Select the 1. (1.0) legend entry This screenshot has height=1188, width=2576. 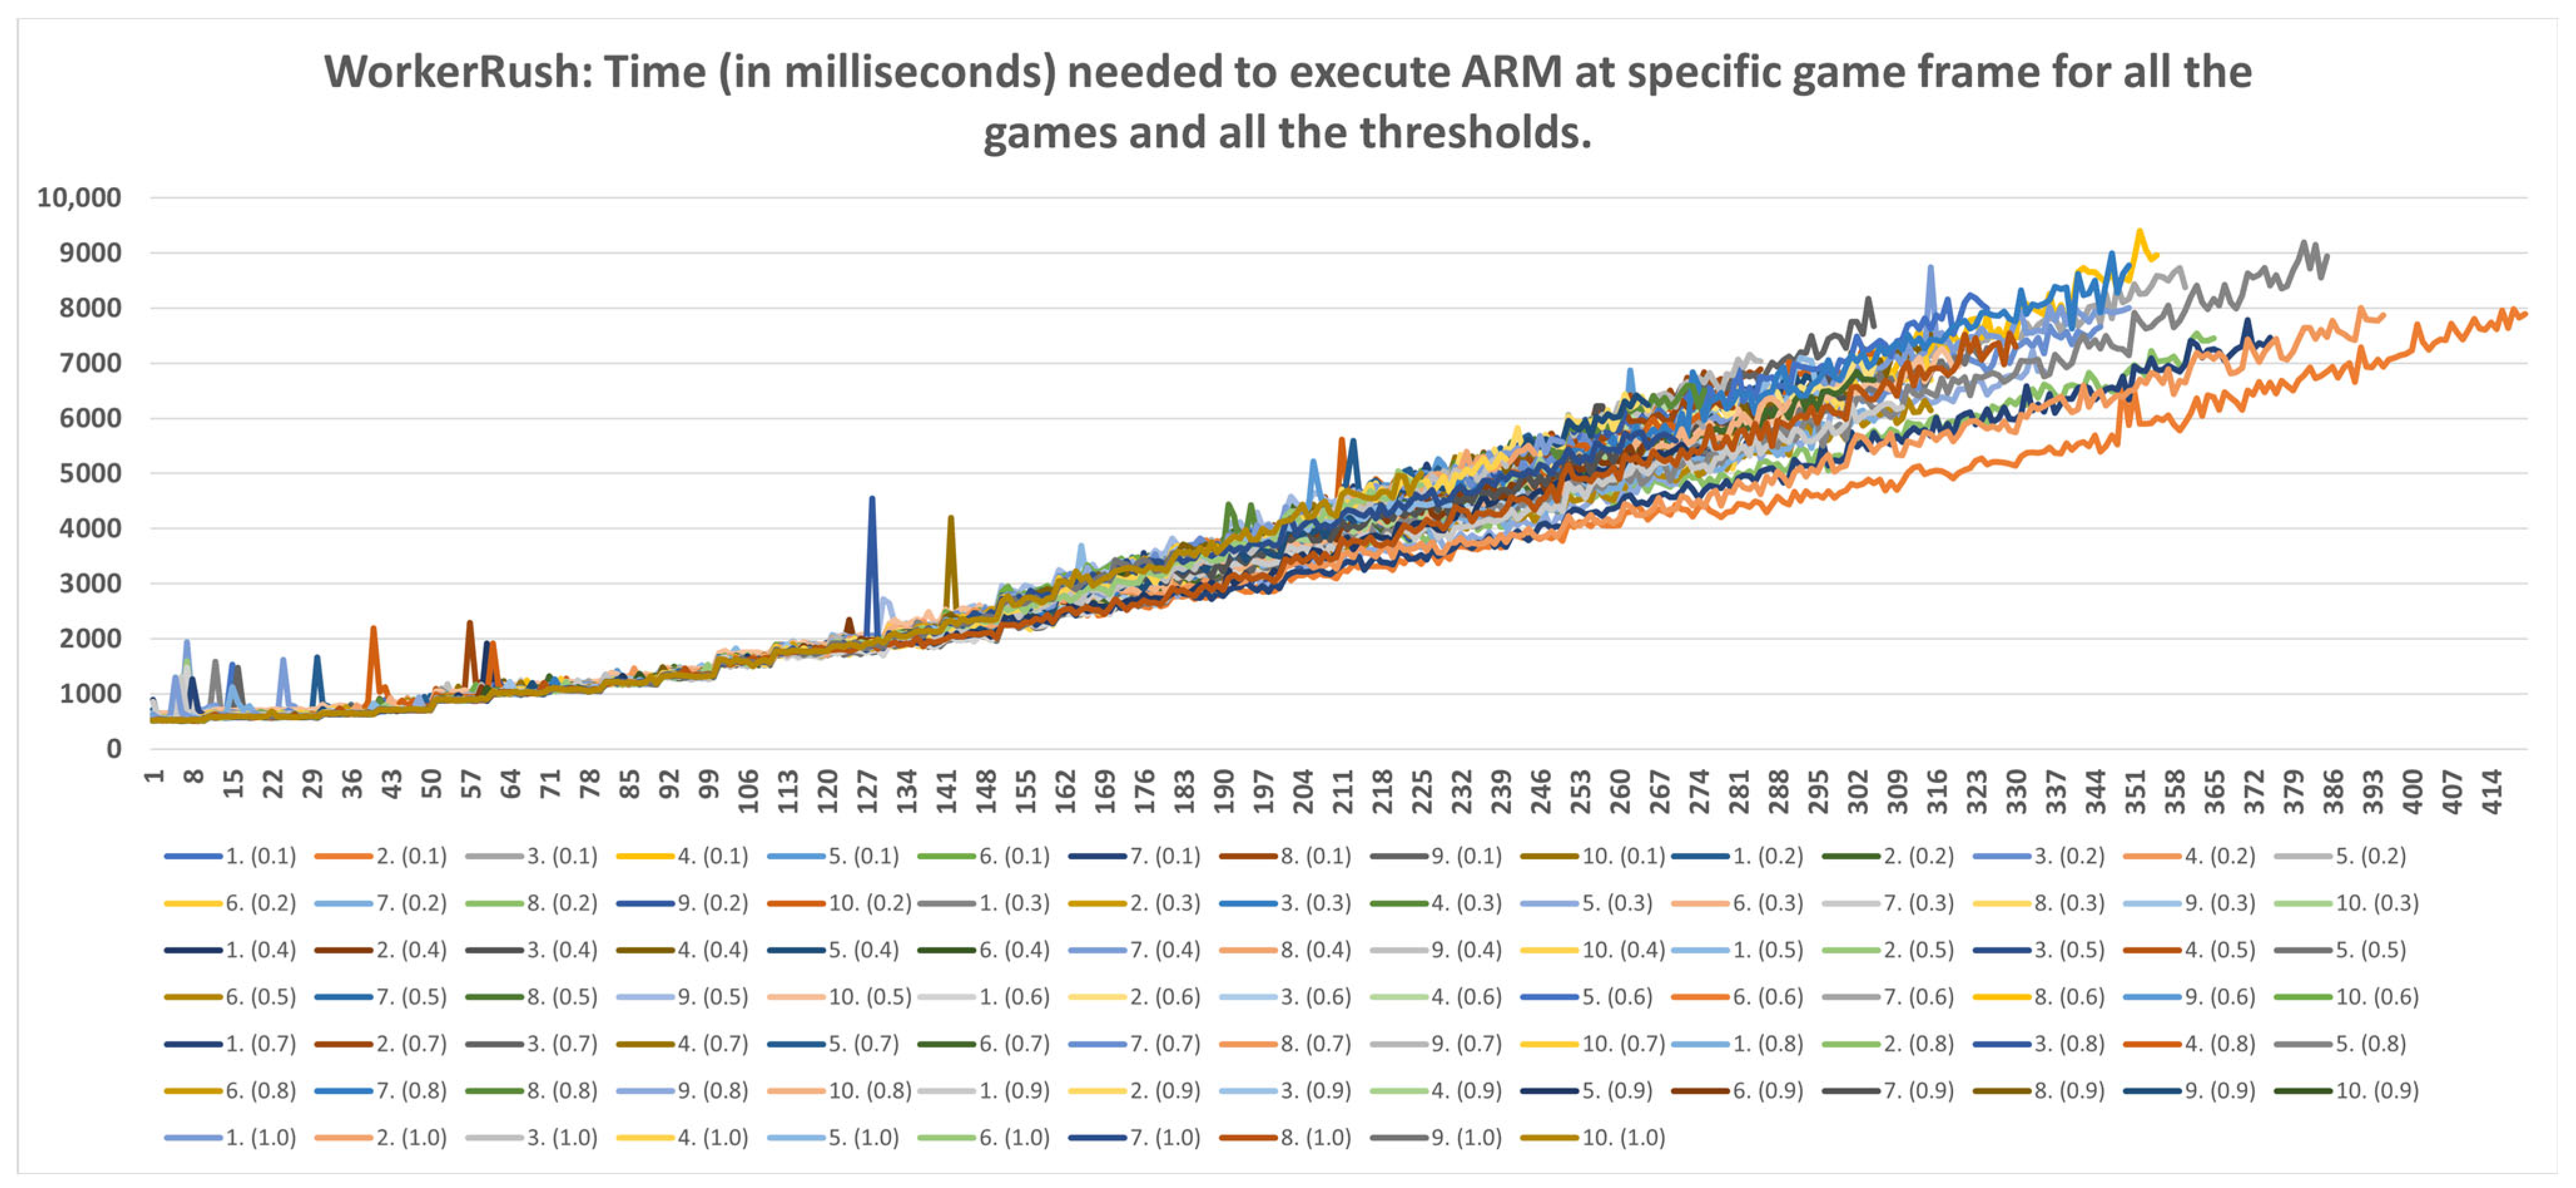click(260, 1138)
